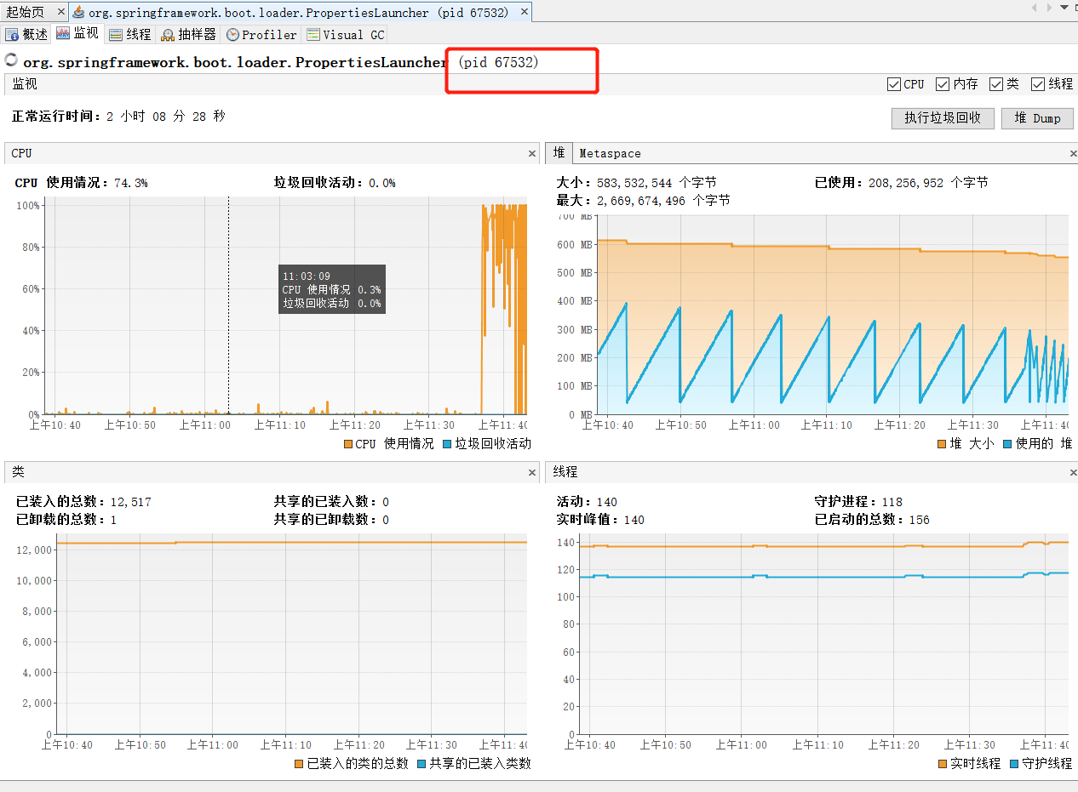Image resolution: width=1078 pixels, height=792 pixels.
Task: Click the 最大: 2,669,674,496 个字节 text
Action: (x=644, y=201)
